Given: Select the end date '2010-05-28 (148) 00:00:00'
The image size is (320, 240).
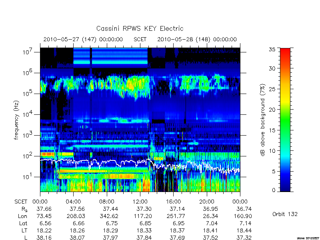Looking at the screenshot, I should click(x=197, y=39).
